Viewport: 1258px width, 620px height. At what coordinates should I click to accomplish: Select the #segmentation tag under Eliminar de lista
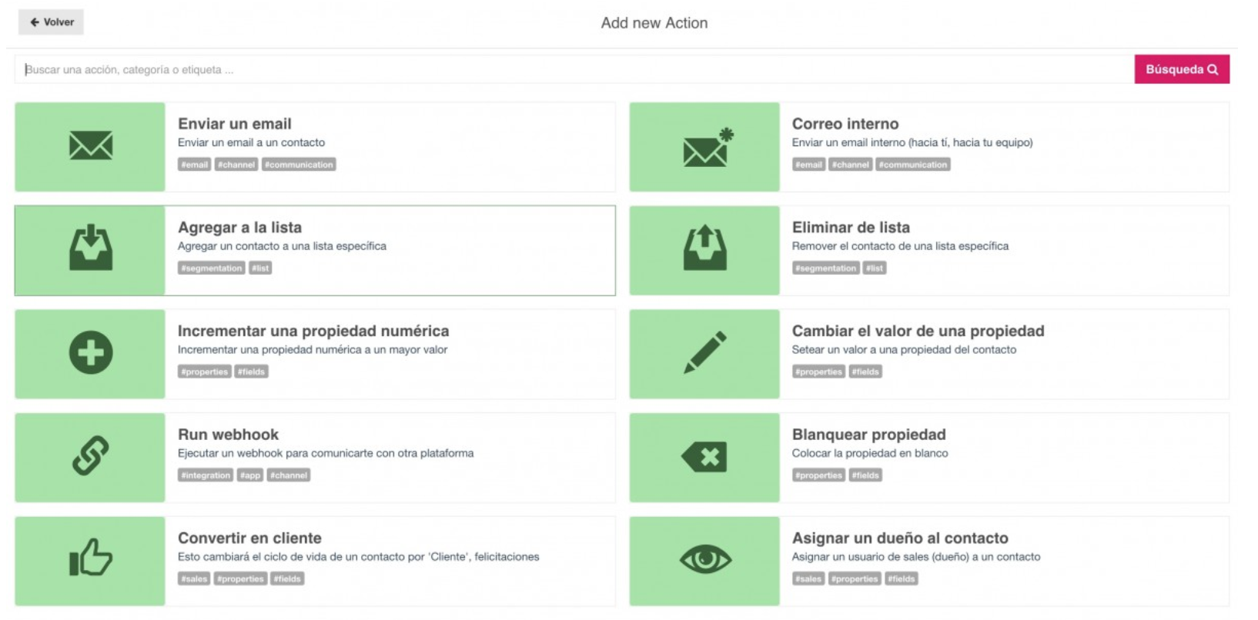(825, 268)
